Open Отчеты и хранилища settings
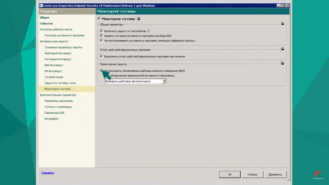Image resolution: width=329 pixels, height=185 pixels. (x=58, y=107)
